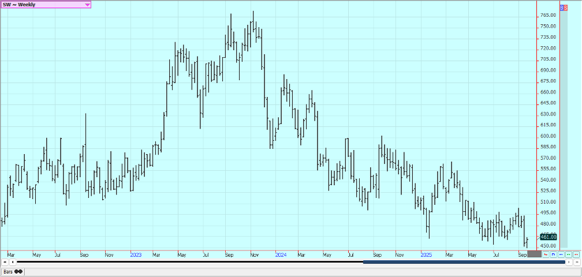582x277 pixels.
Task: Click the blue dash icon button
Action: tap(561, 254)
